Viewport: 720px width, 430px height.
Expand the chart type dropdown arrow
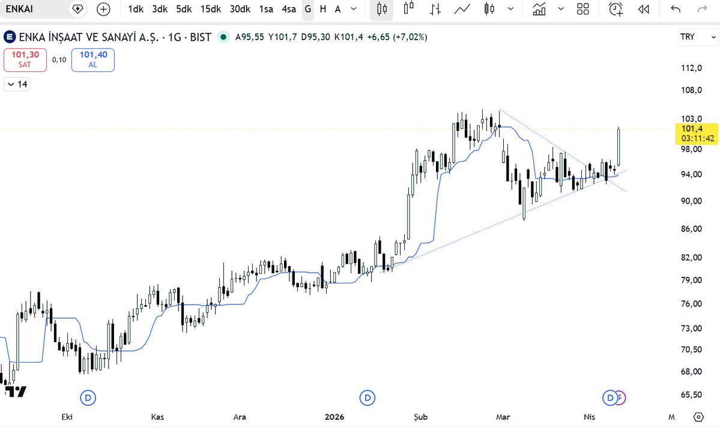tap(510, 9)
